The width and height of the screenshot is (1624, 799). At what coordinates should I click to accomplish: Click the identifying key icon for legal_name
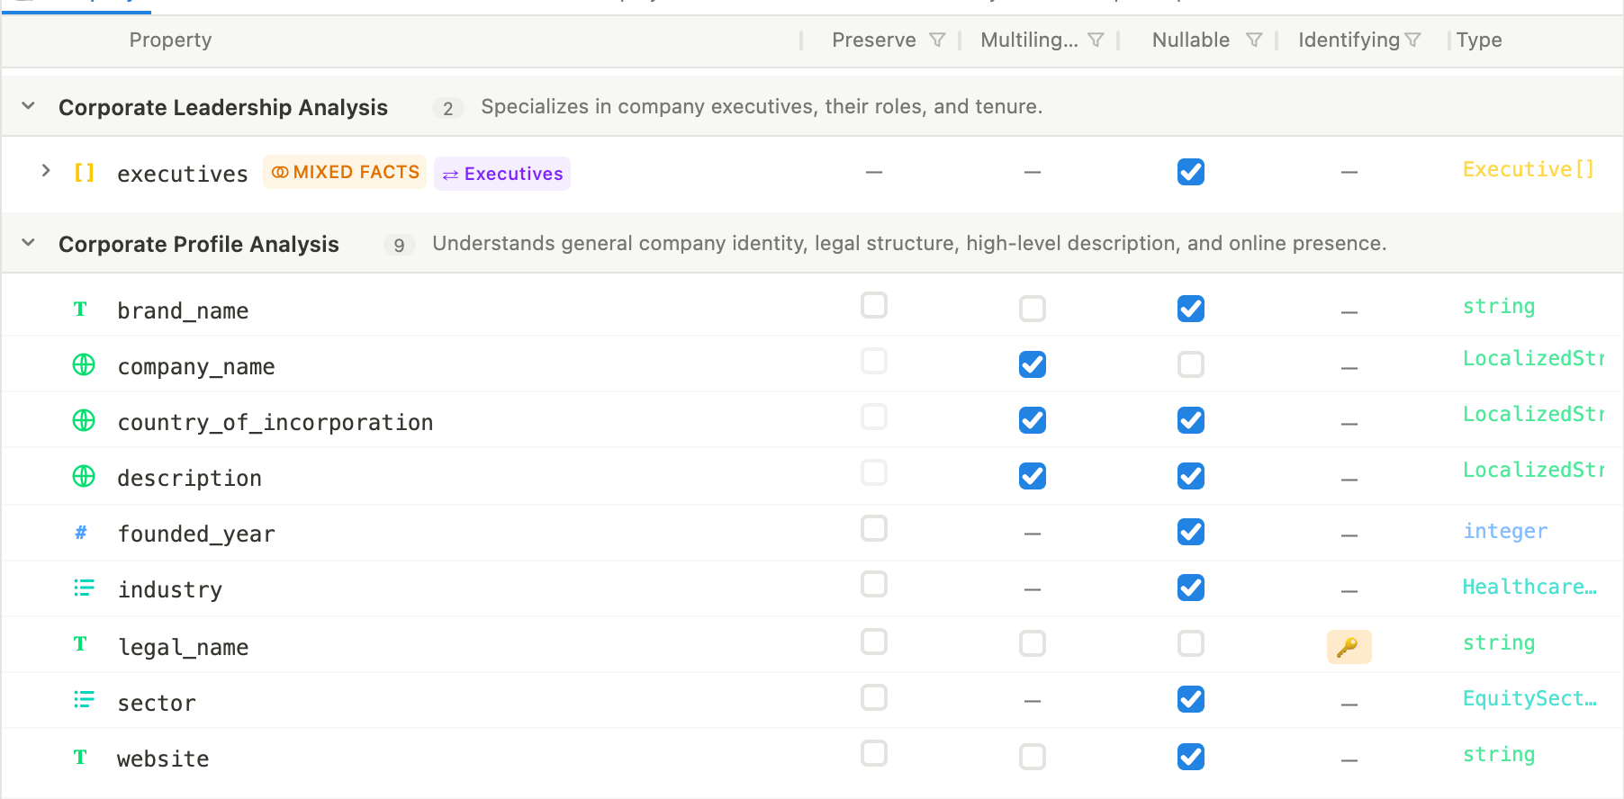point(1349,647)
